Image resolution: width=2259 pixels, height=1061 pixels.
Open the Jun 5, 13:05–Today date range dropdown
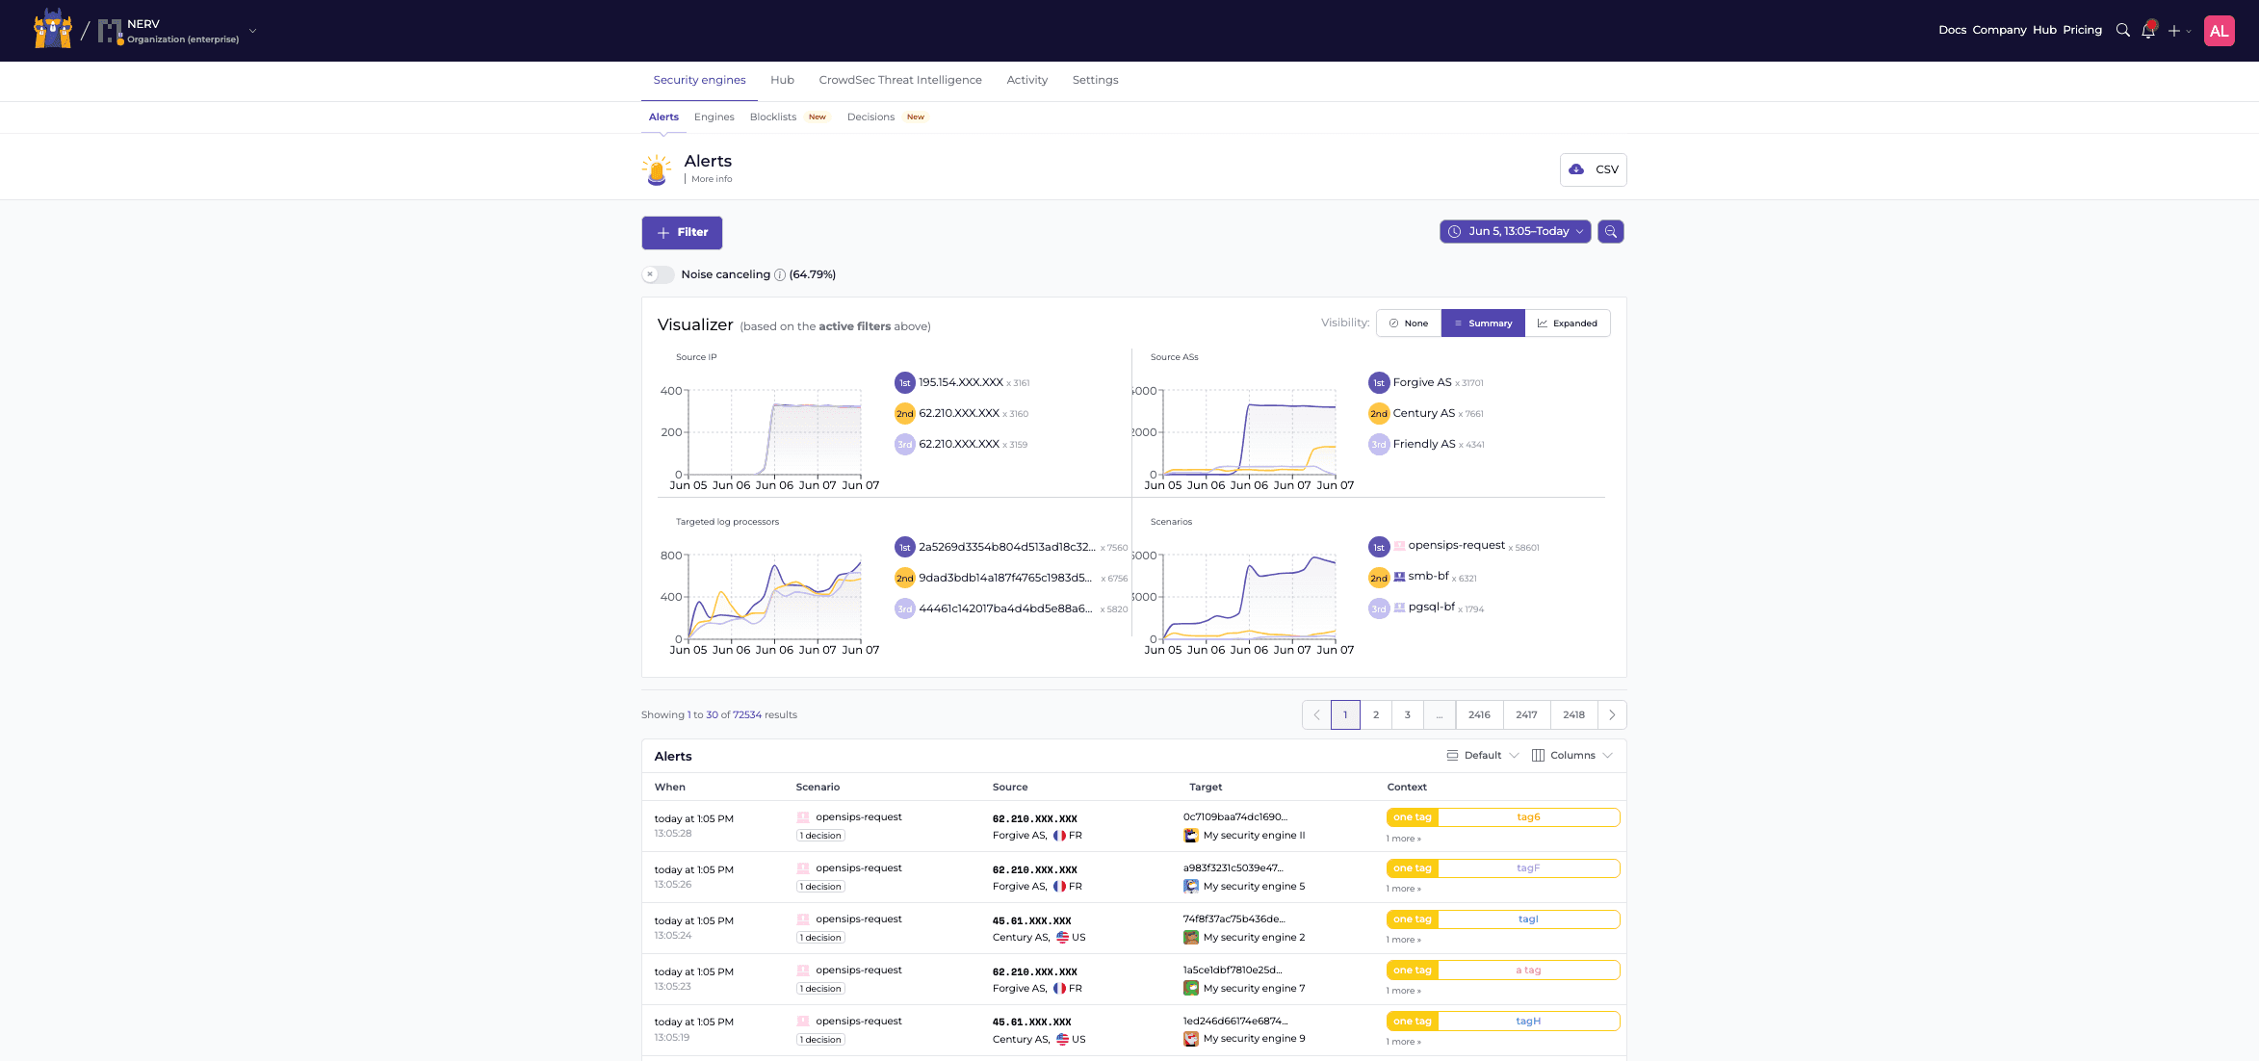coord(1515,232)
